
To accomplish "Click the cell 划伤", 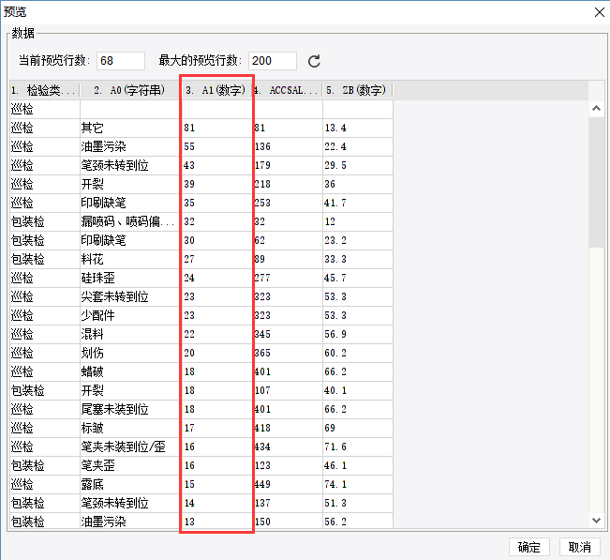I will coord(130,353).
